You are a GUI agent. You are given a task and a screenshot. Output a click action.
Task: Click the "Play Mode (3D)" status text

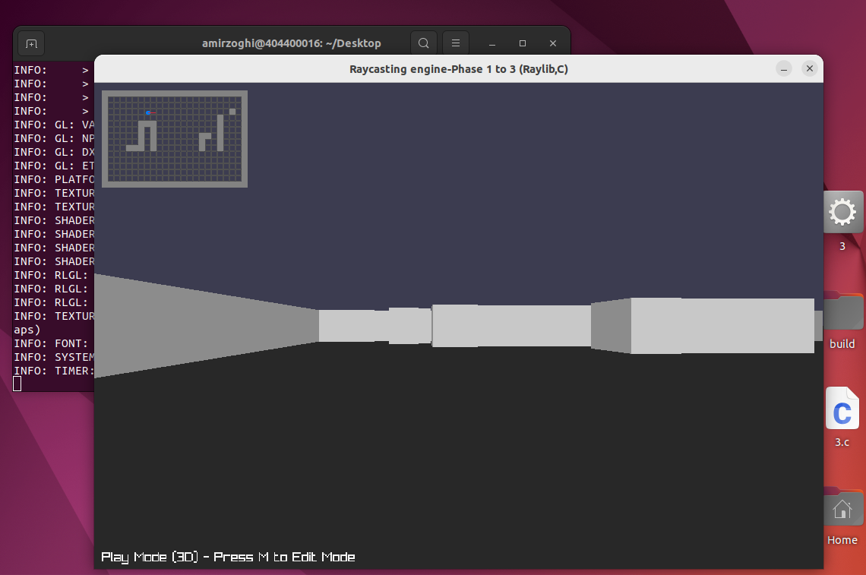tap(150, 557)
